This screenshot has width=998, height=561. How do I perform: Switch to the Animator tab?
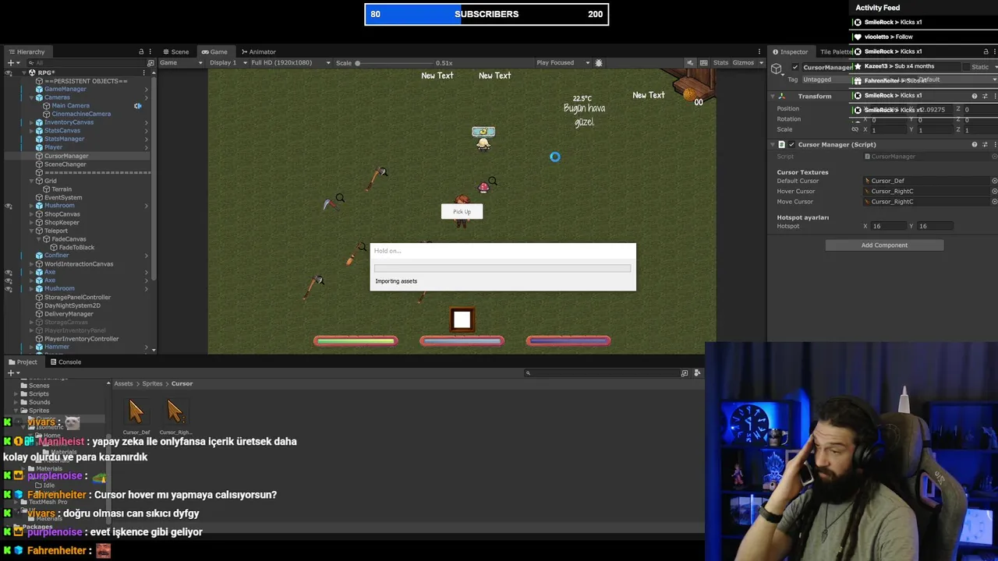pyautogui.click(x=258, y=51)
